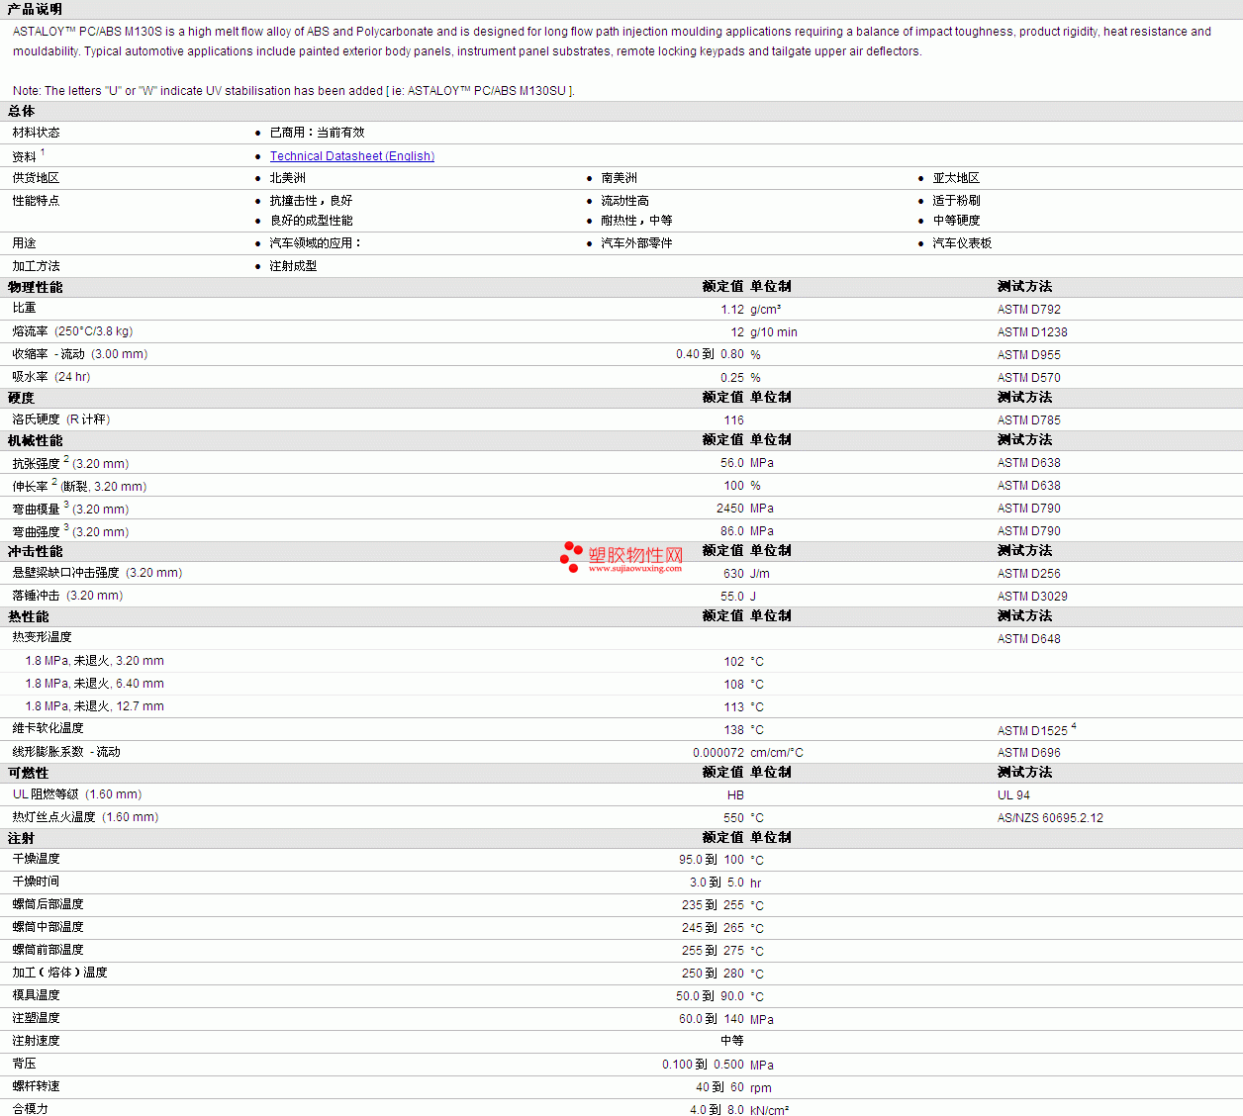
Task: Click the 物理性能 section header
Action: pyautogui.click(x=35, y=287)
